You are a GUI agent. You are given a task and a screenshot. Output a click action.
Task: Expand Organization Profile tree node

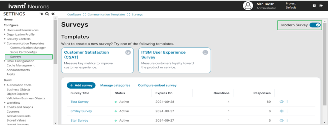[5, 34]
